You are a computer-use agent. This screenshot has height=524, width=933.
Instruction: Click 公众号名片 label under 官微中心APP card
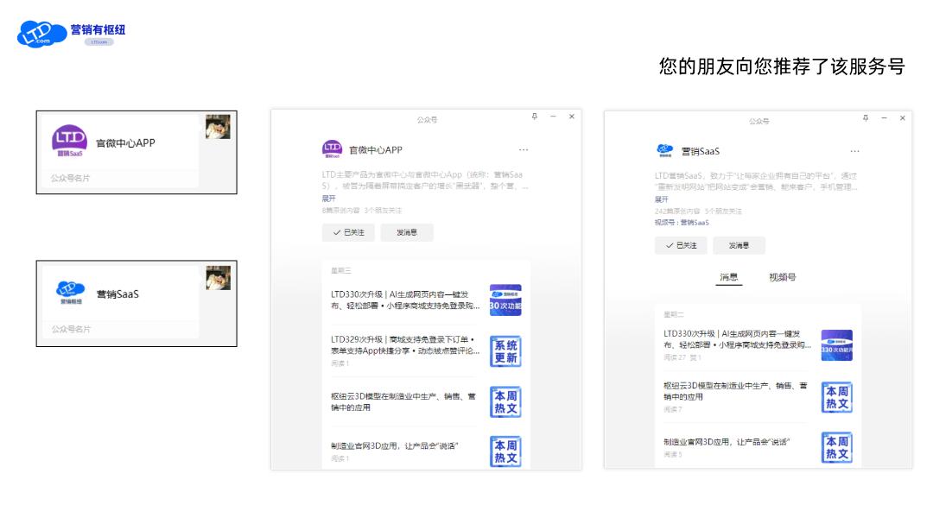(x=70, y=178)
